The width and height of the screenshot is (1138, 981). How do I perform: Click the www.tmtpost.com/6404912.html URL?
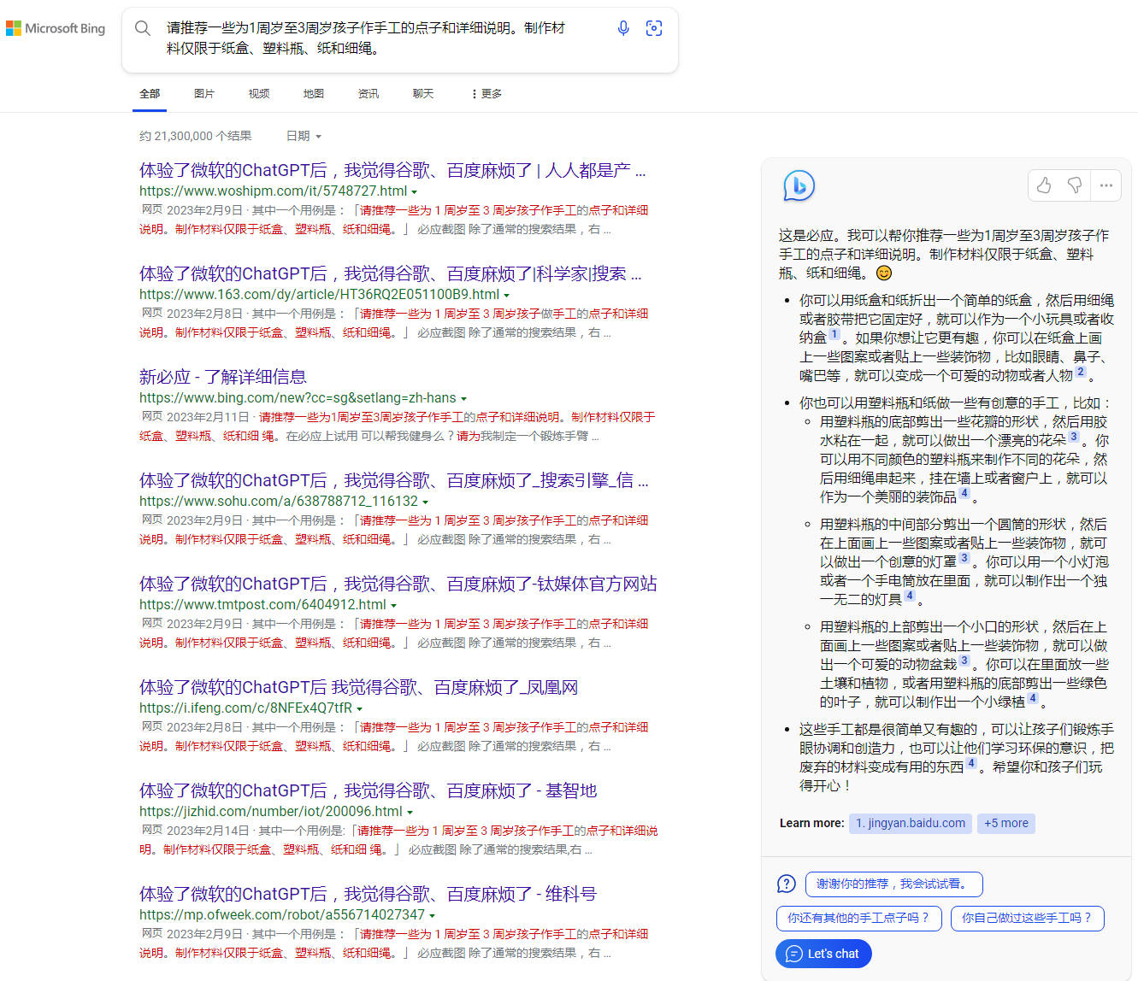click(x=262, y=605)
